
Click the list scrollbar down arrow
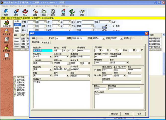click(x=164, y=74)
